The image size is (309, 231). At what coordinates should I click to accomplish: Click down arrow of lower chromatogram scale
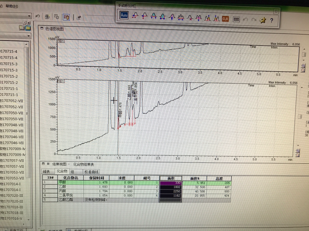pyautogui.click(x=298, y=146)
